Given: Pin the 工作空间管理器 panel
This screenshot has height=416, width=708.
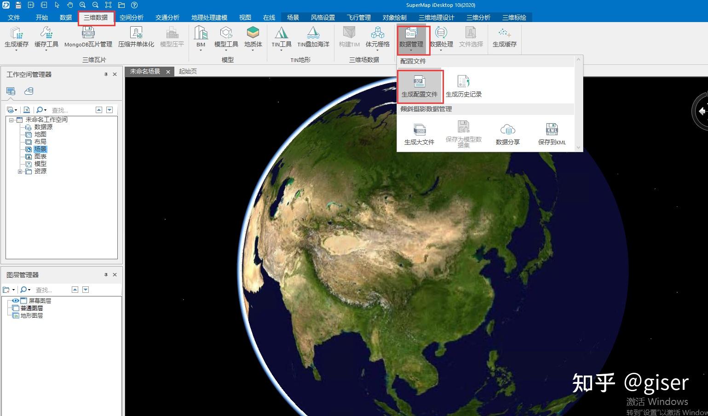Looking at the screenshot, I should [106, 74].
